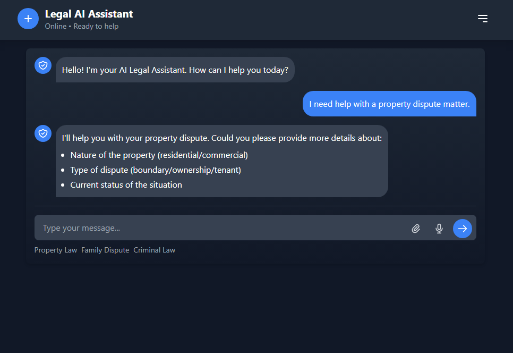The height and width of the screenshot is (353, 513).
Task: Click the Hello greeting message bubble
Action: pos(175,70)
